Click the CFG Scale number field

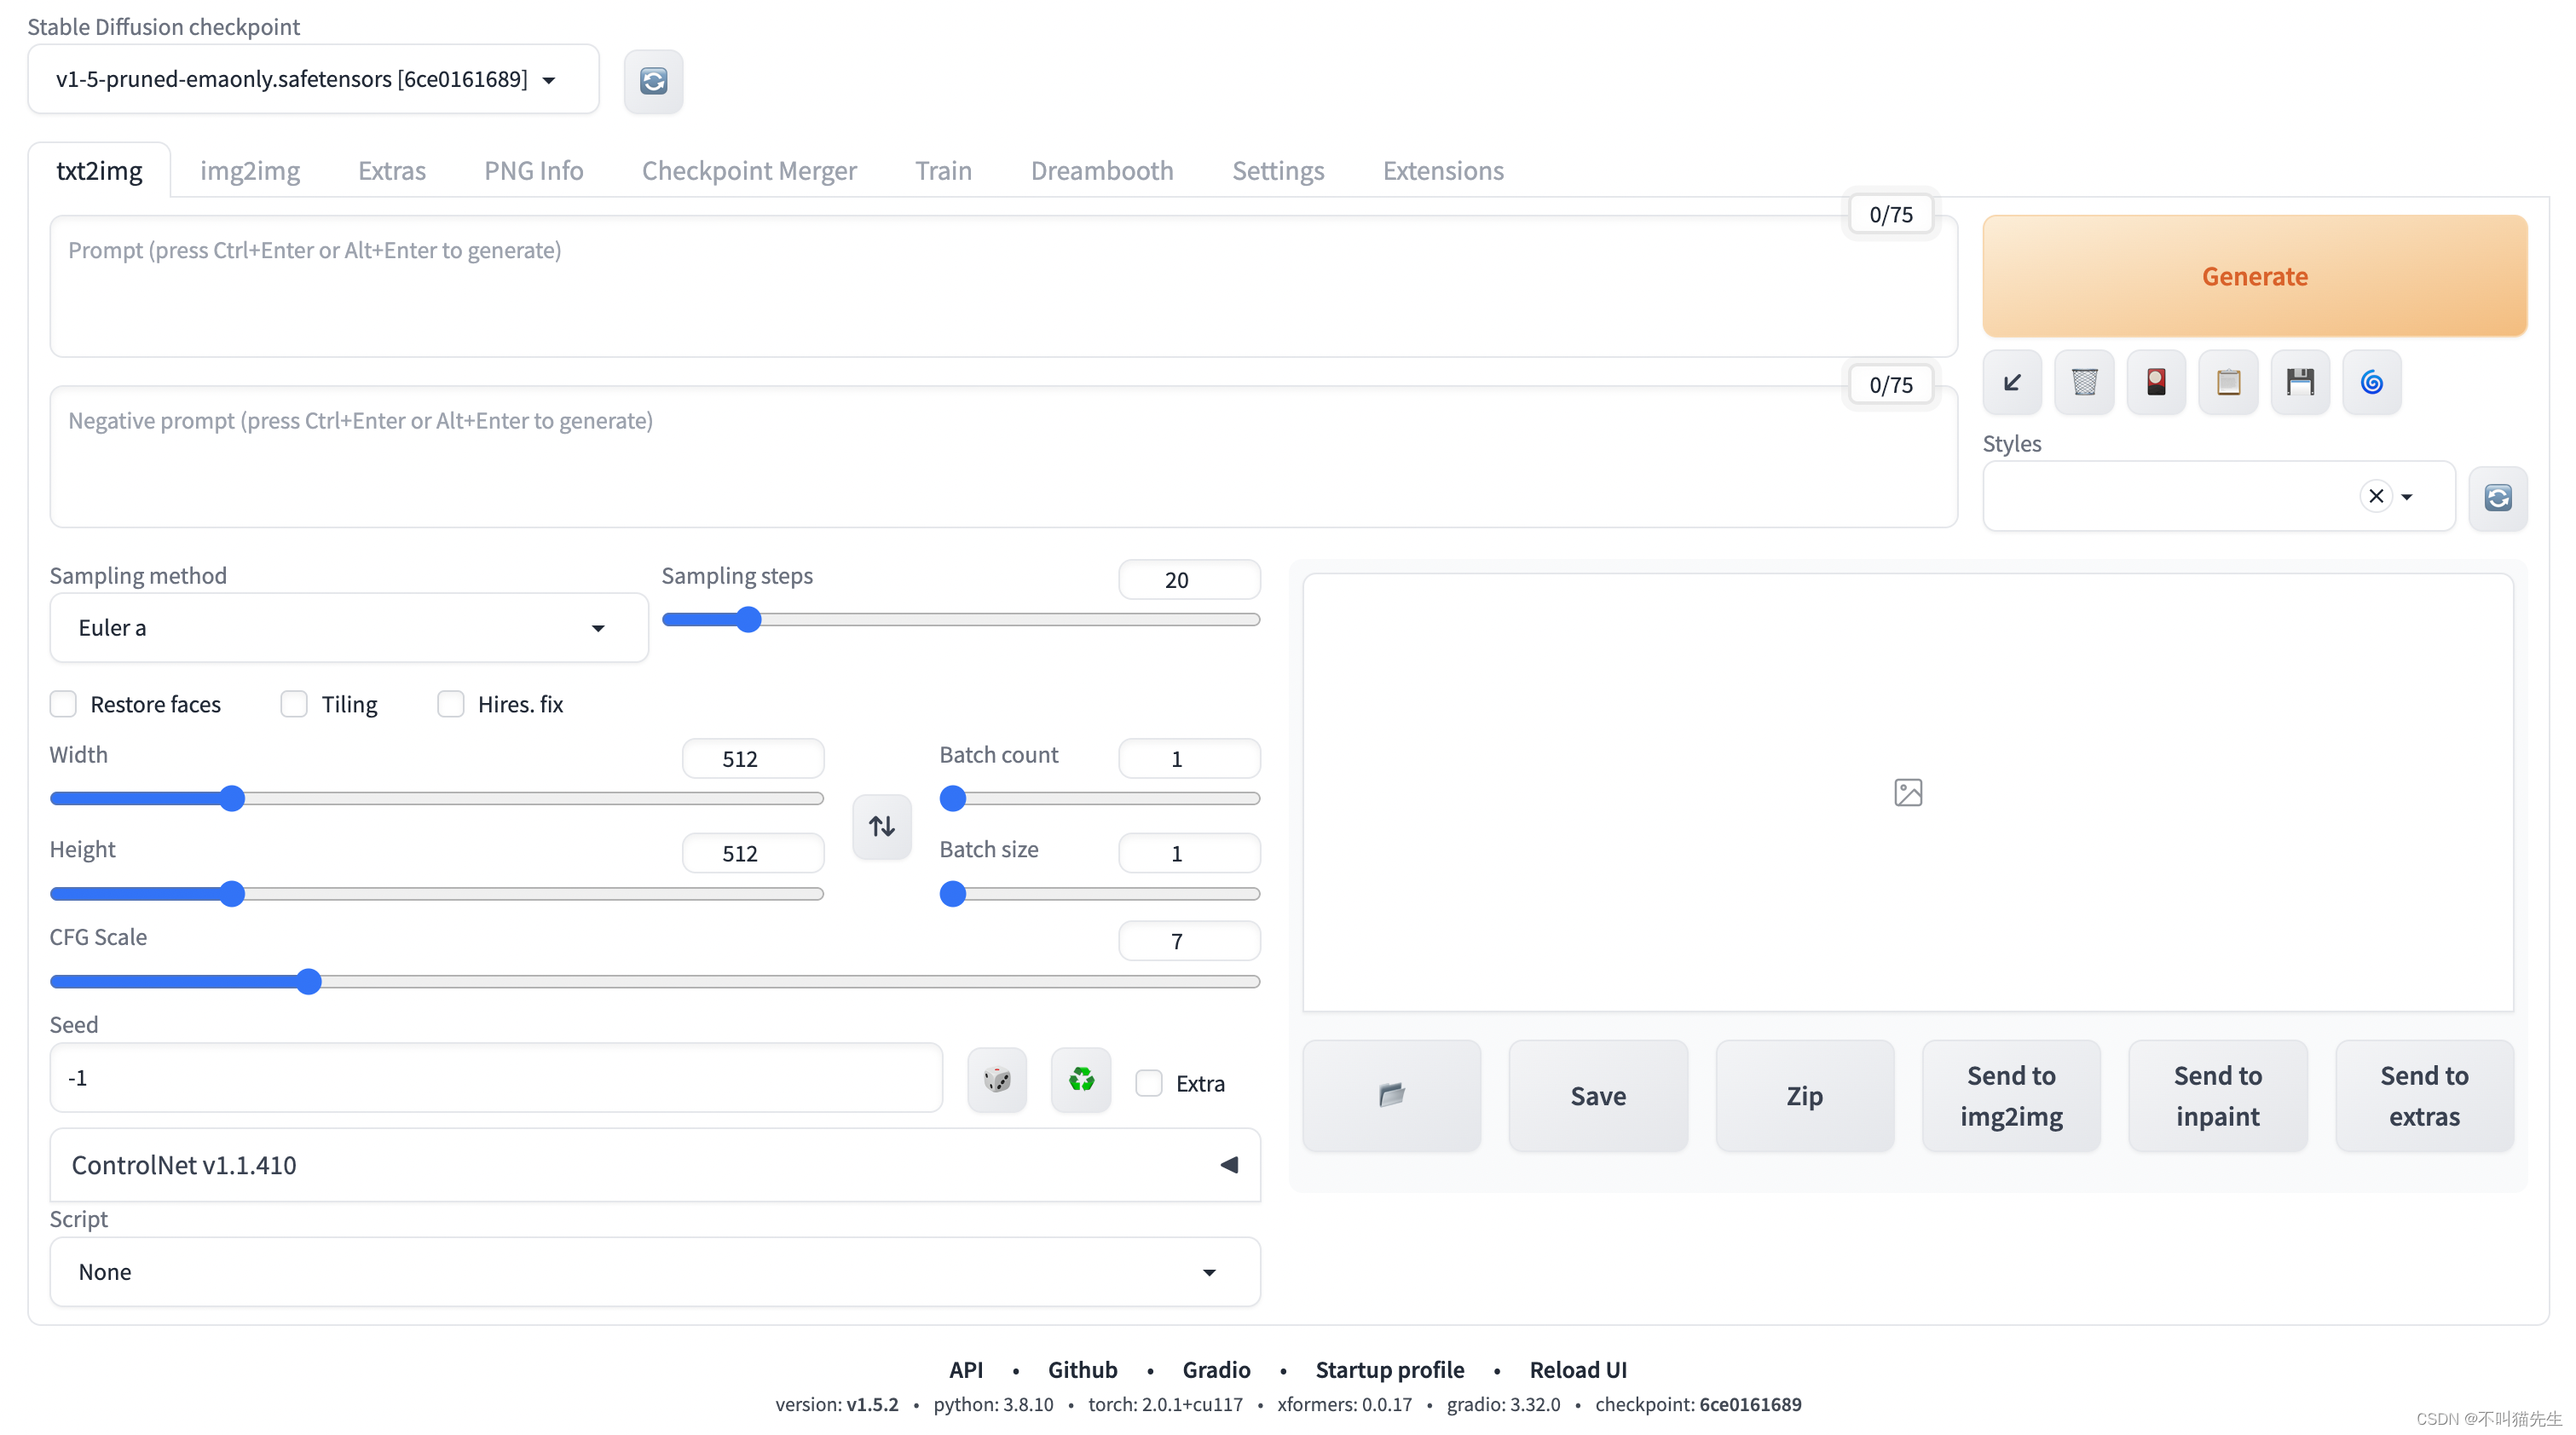point(1189,941)
